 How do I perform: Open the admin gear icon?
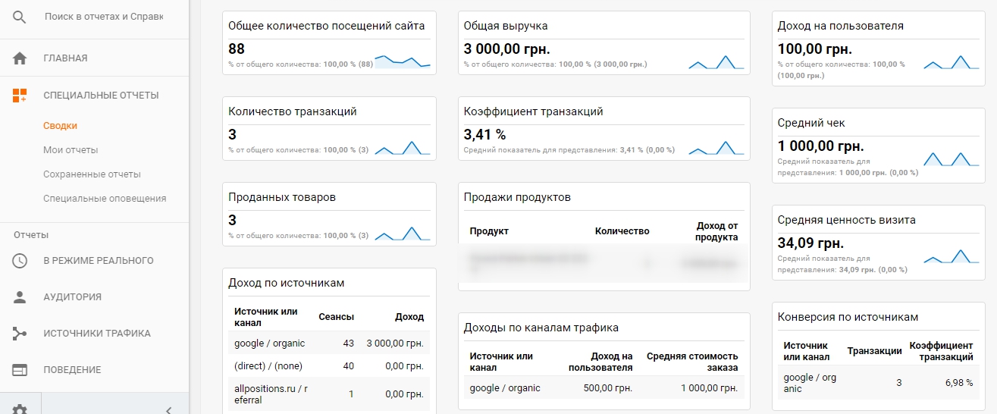20,409
